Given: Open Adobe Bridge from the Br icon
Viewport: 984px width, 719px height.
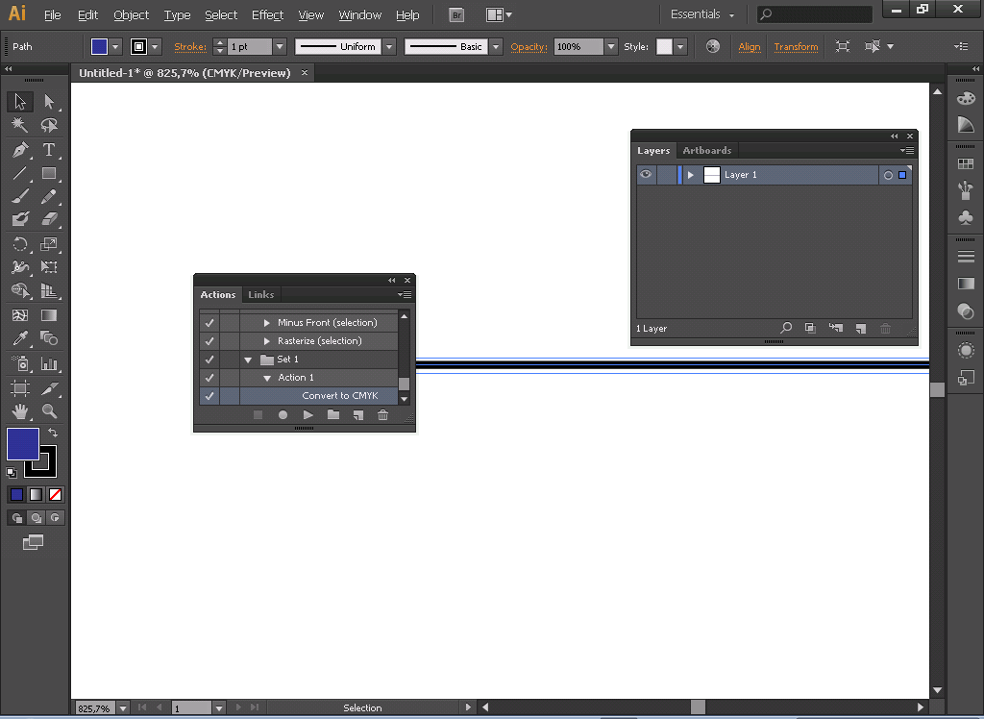Looking at the screenshot, I should [456, 15].
